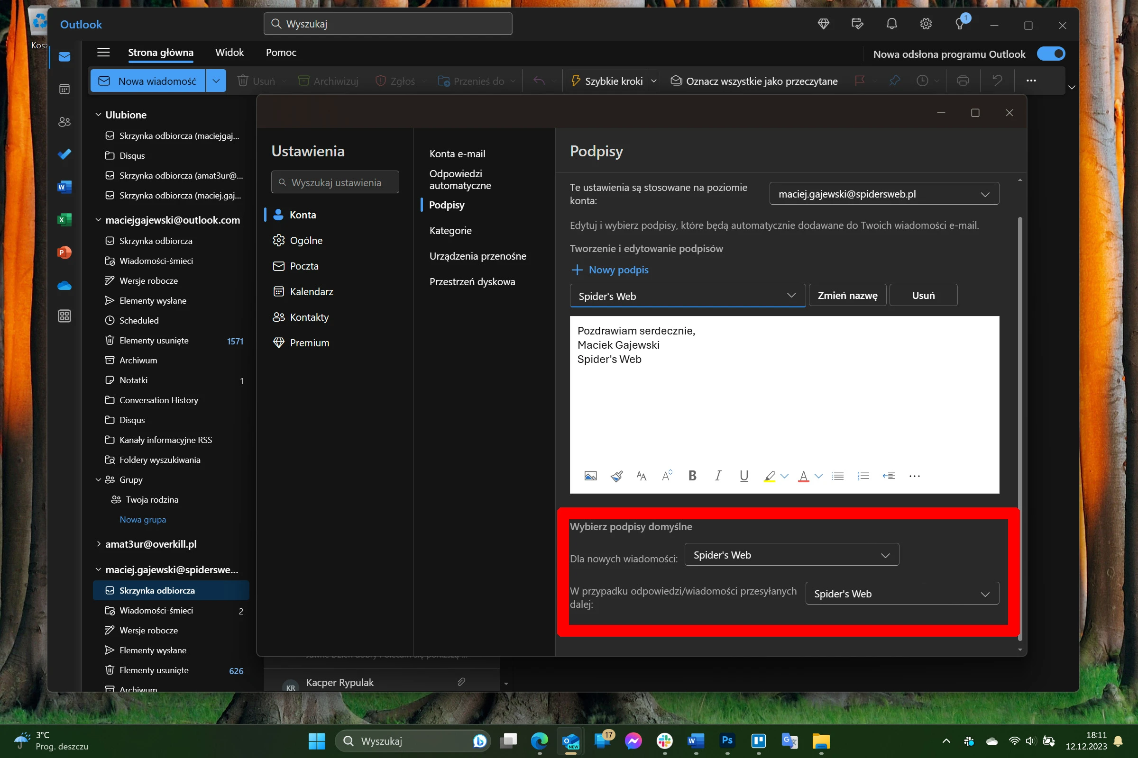Image resolution: width=1138 pixels, height=758 pixels.
Task: Decrease indent in signature editor
Action: point(889,476)
